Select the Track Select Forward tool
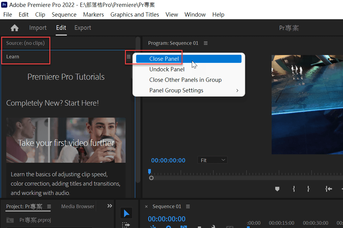 (126, 225)
